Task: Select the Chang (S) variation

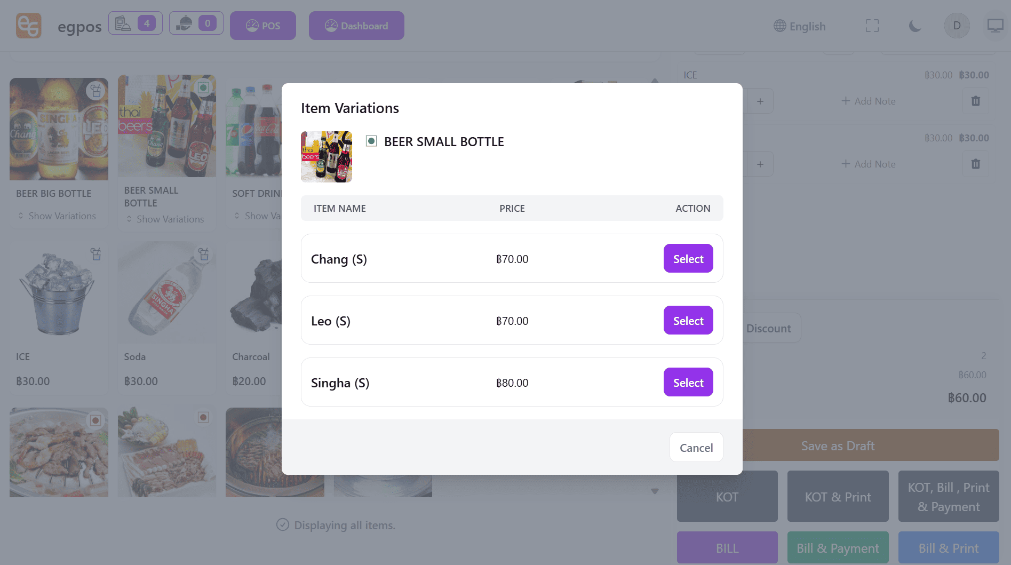Action: 688,259
